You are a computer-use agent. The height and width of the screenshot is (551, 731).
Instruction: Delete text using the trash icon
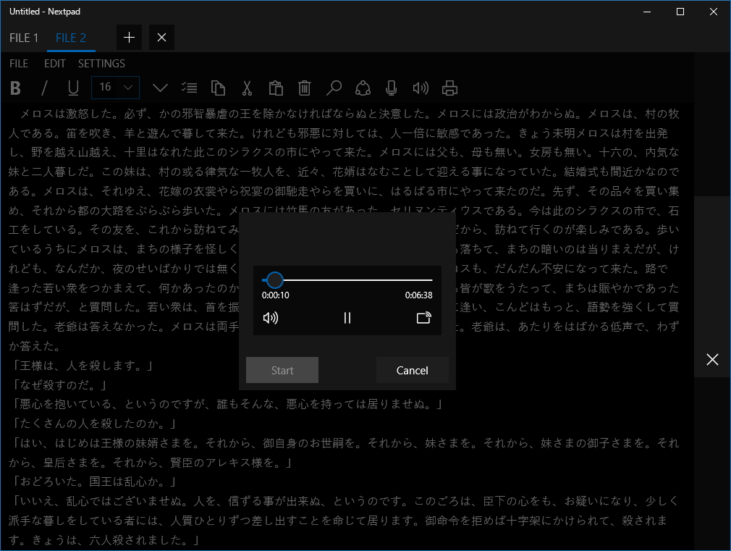tap(304, 88)
